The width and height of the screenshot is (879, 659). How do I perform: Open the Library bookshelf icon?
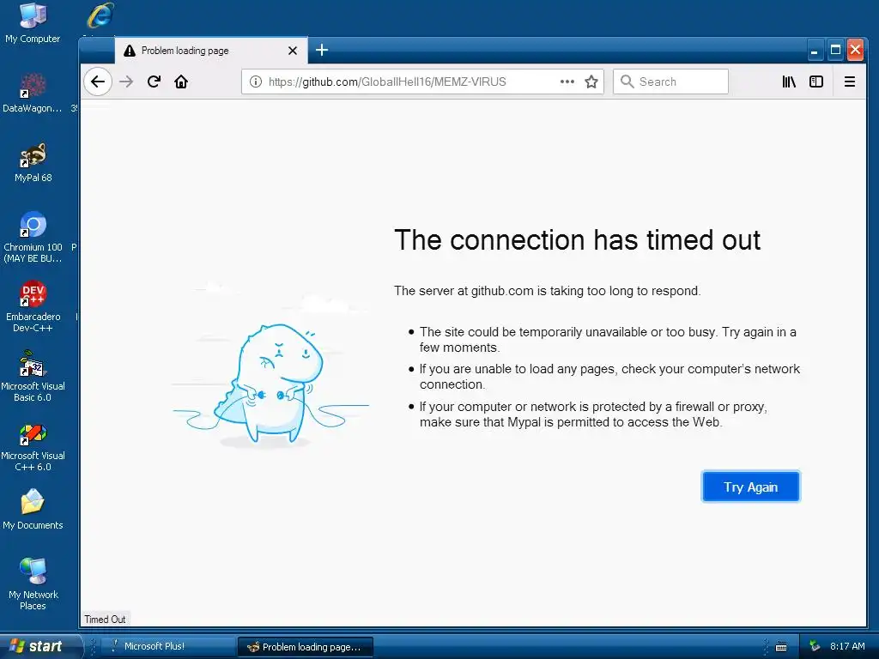[789, 82]
